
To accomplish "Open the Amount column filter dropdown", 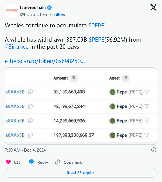I will point(74,78).
